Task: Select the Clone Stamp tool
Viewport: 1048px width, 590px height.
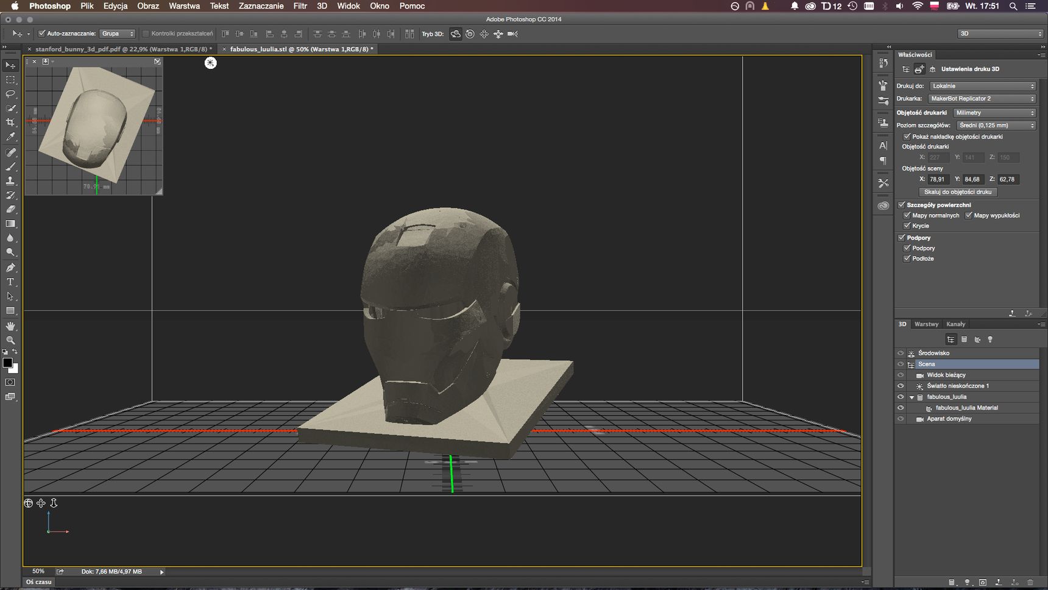Action: tap(10, 181)
